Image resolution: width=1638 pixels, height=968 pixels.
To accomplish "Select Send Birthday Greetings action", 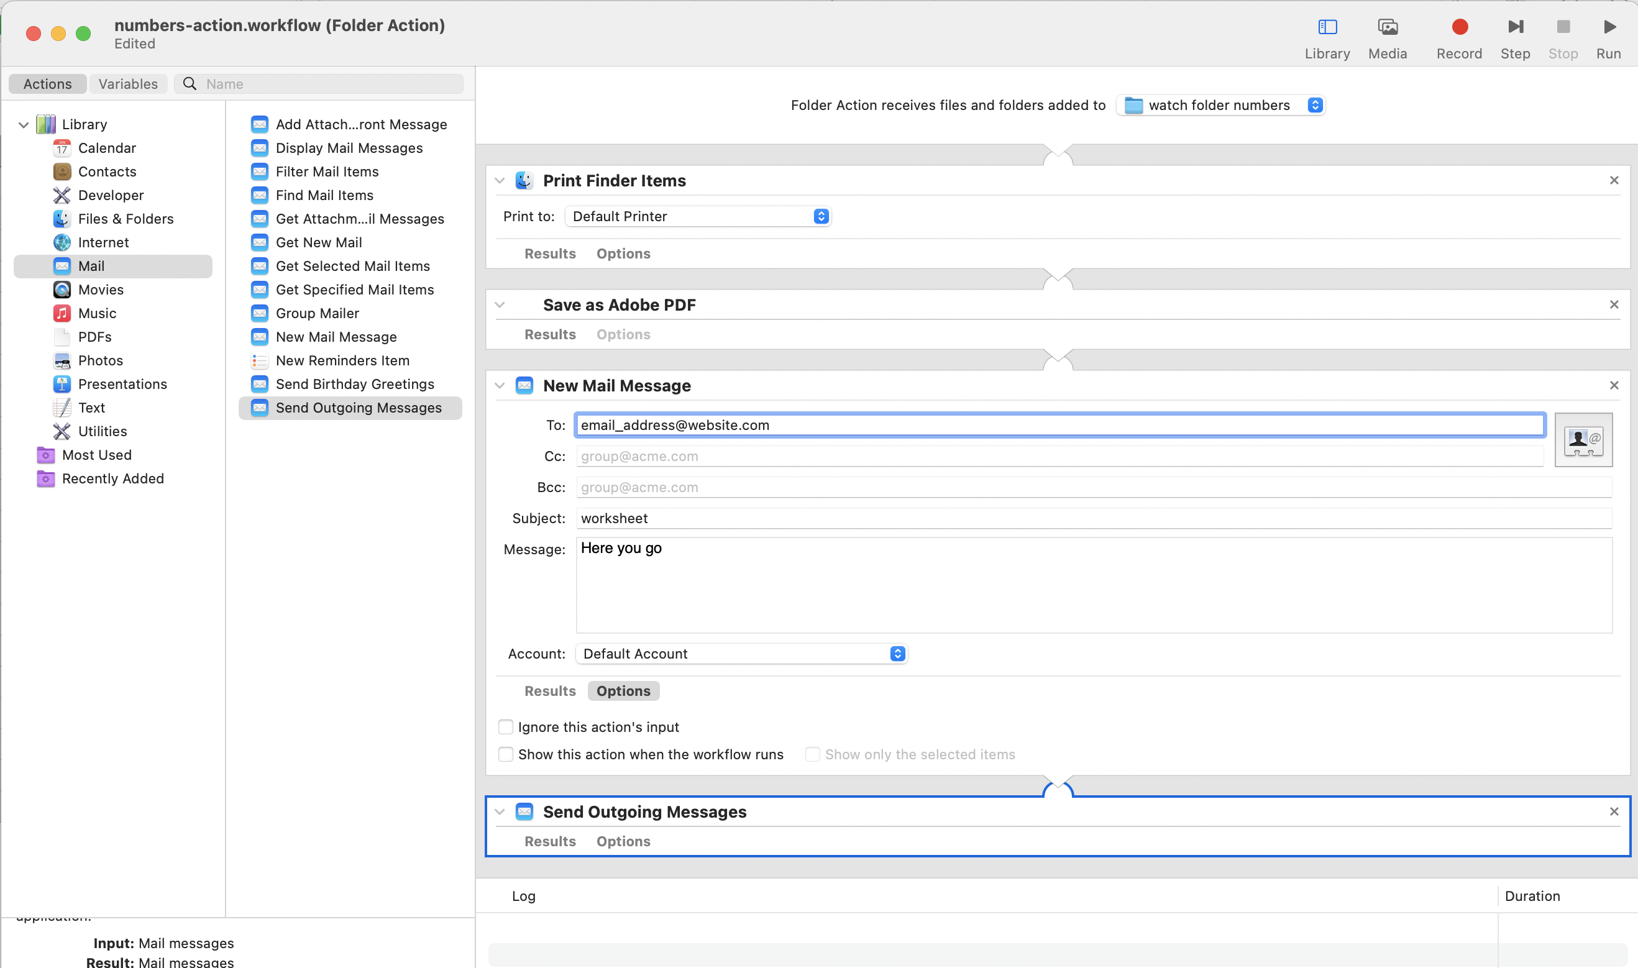I will click(354, 384).
